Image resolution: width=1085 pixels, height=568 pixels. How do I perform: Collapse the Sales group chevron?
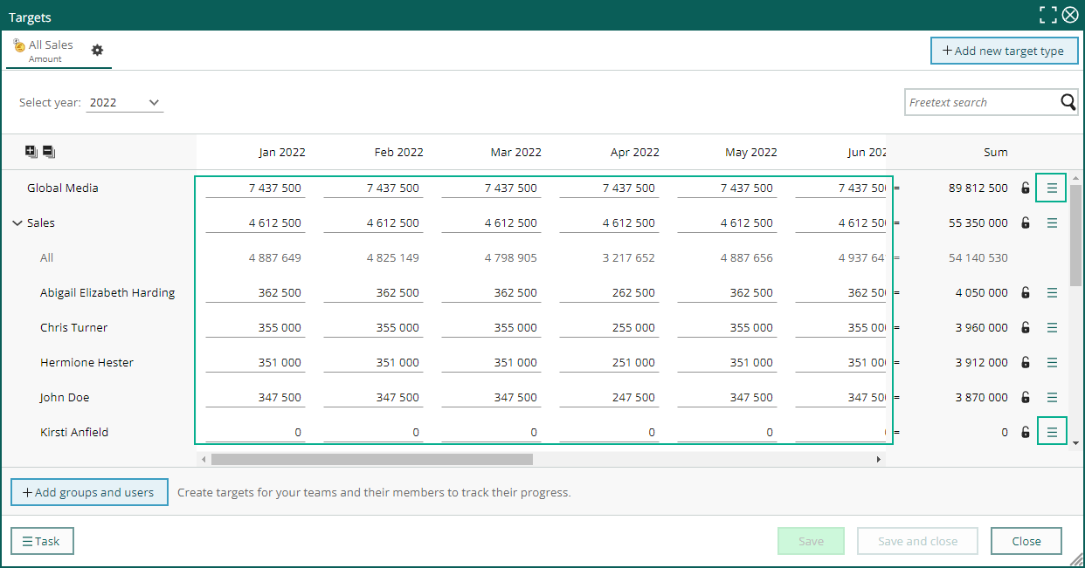pos(17,222)
